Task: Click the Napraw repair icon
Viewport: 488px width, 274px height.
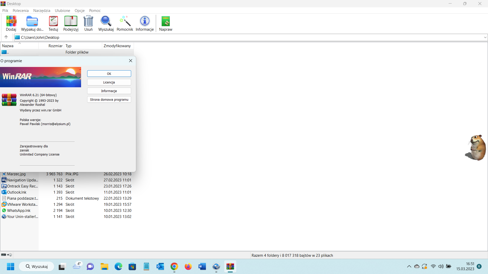Action: [166, 23]
